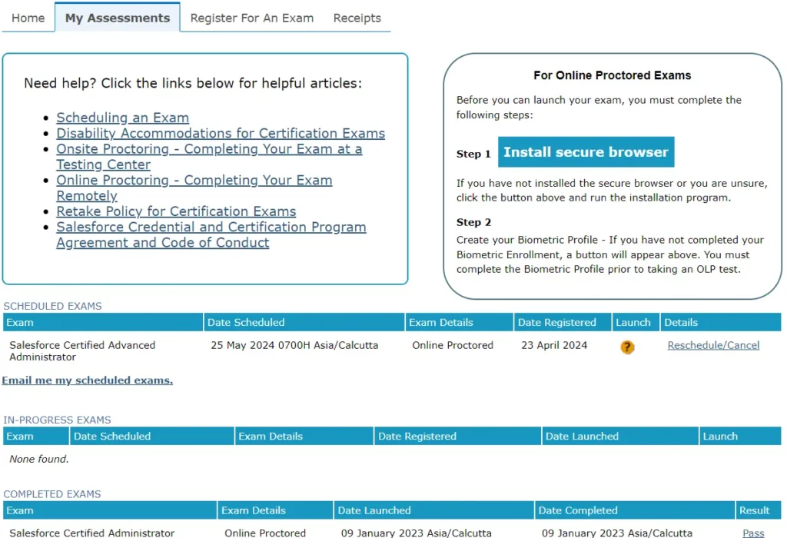Click the Date Registered value 23 April 2024
787x538 pixels.
[x=553, y=345]
